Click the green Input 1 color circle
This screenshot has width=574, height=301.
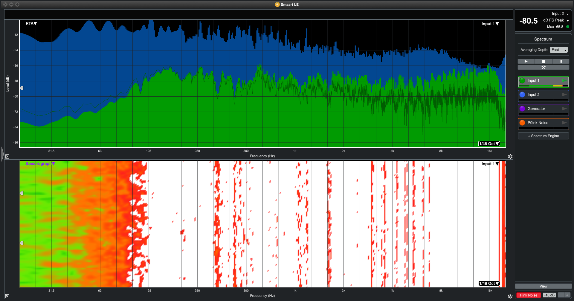click(522, 80)
